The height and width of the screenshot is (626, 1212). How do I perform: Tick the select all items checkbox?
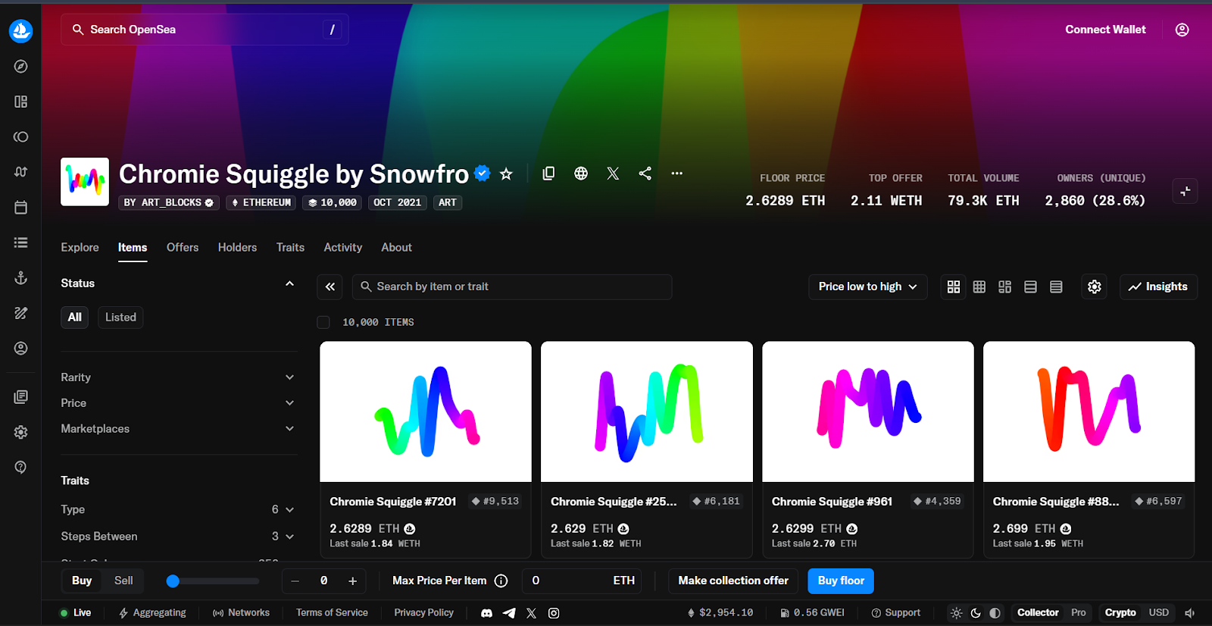323,322
